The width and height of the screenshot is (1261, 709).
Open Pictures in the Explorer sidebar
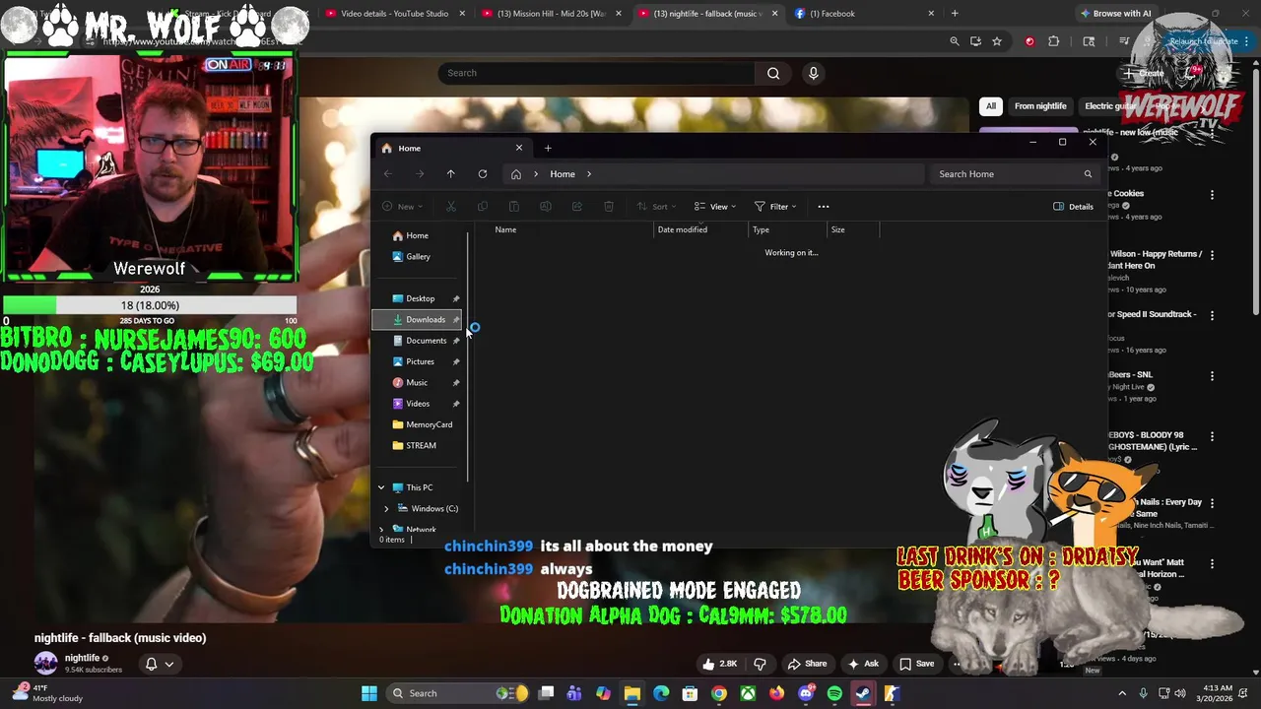tap(417, 361)
